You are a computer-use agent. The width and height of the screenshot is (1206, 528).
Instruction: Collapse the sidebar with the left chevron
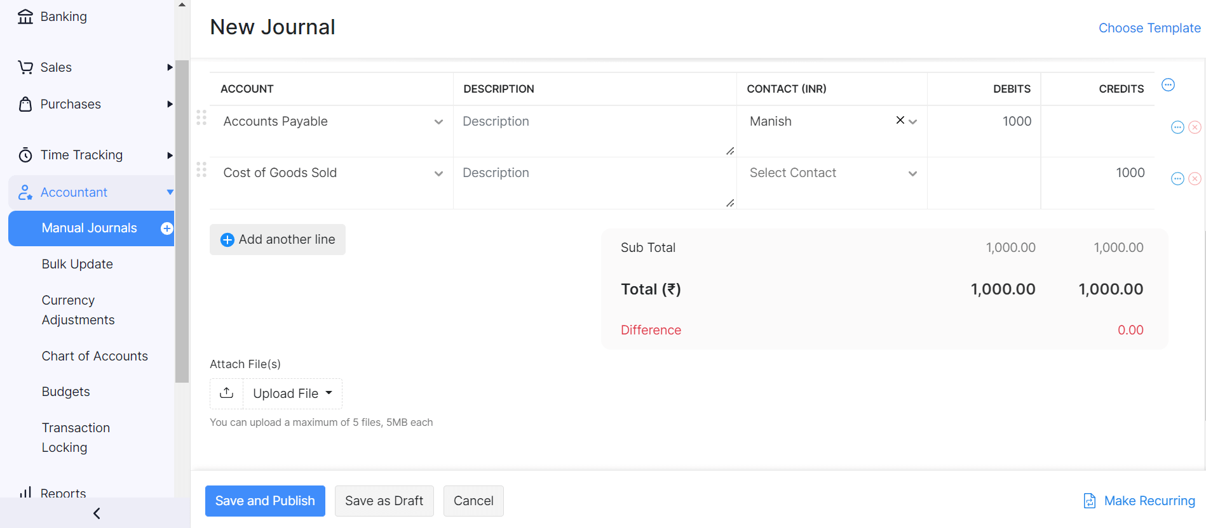point(97,513)
